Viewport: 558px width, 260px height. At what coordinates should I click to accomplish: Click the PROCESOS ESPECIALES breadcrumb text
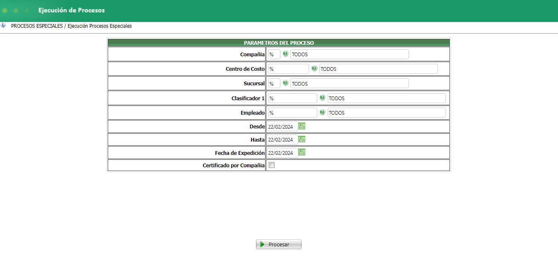(x=37, y=26)
